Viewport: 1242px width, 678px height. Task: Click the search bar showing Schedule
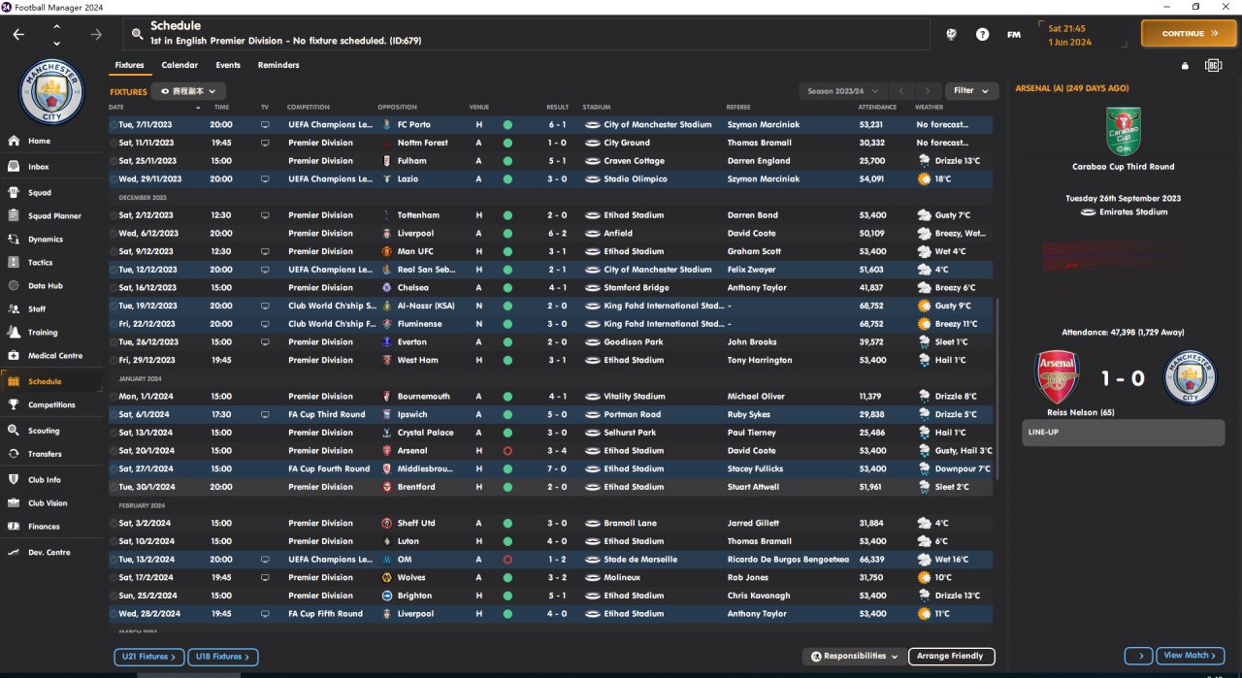click(525, 34)
